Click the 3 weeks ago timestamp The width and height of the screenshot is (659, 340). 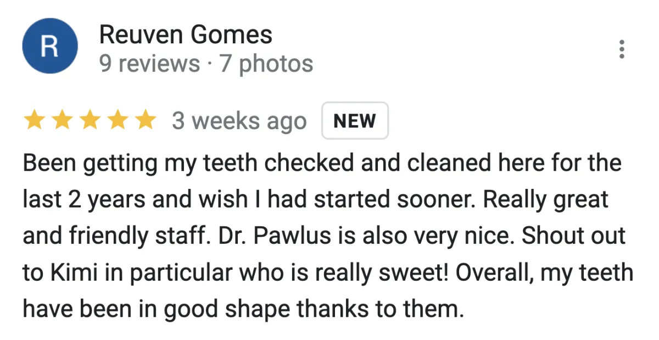pos(239,121)
